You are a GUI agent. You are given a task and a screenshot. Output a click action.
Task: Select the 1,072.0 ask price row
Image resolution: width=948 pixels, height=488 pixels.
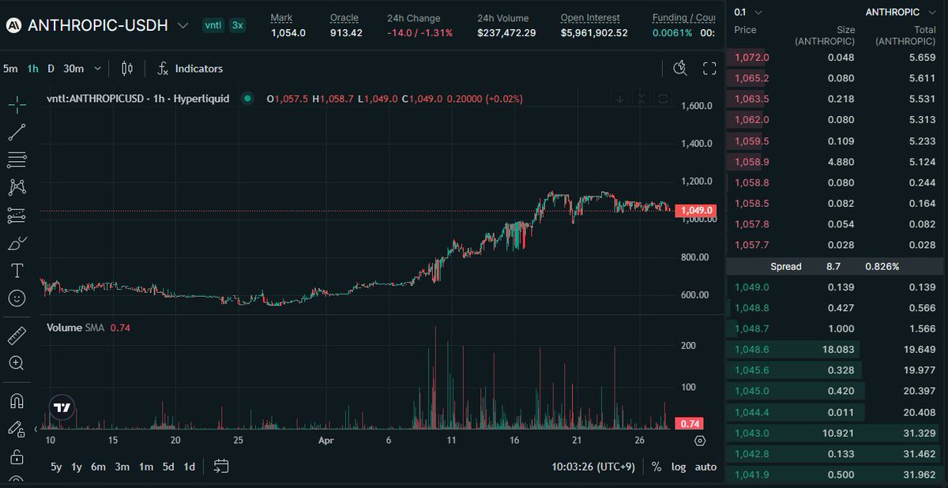(836, 58)
